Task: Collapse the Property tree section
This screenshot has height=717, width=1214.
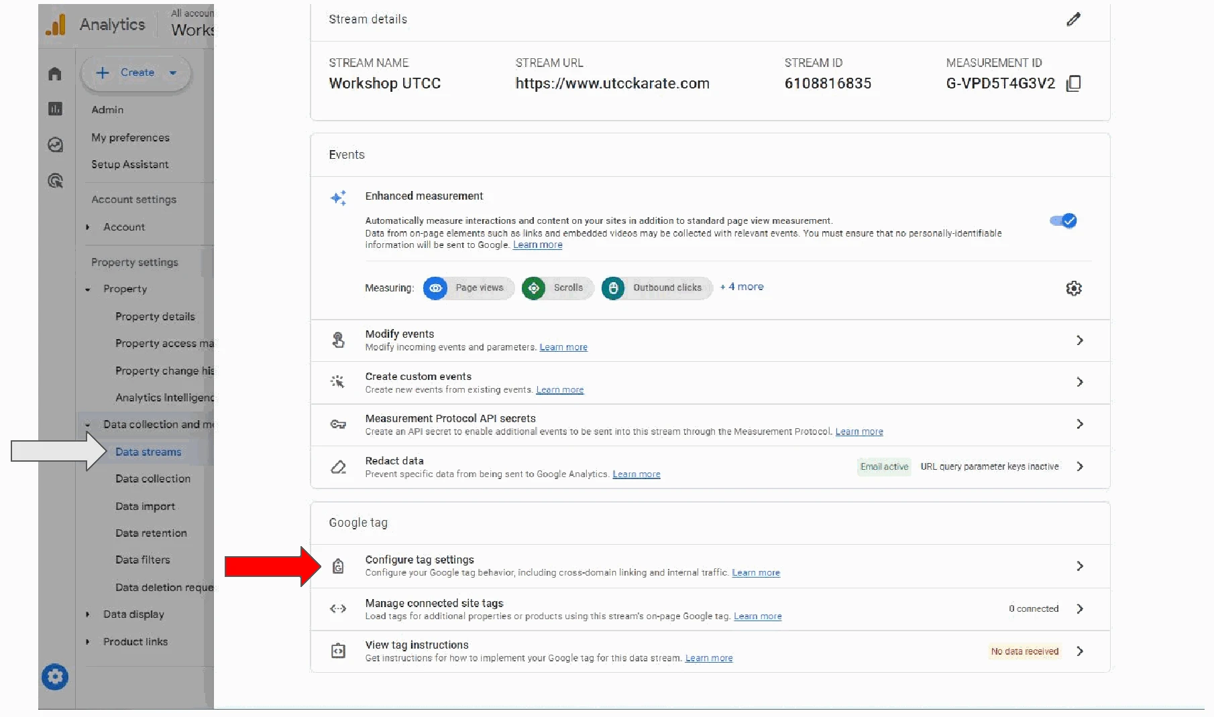Action: (x=87, y=289)
